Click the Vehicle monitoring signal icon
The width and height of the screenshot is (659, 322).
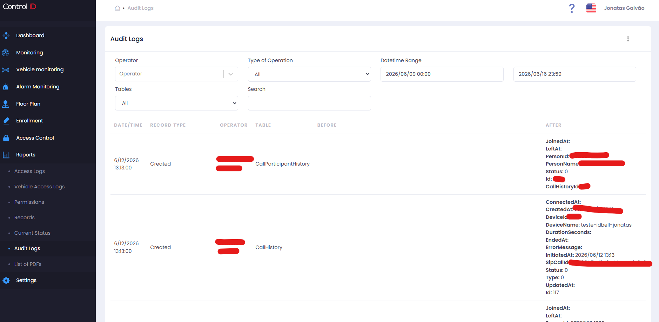[6, 70]
